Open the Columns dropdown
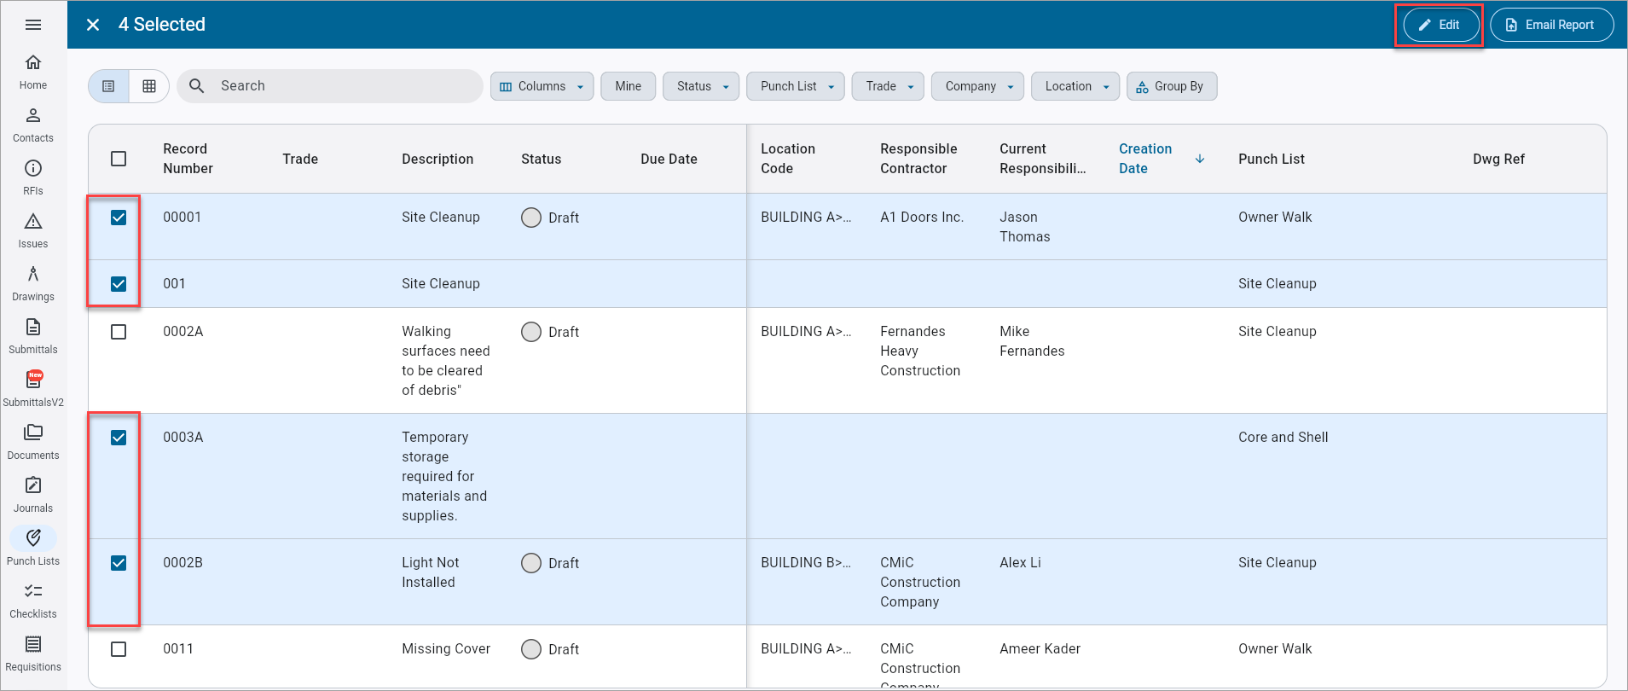1628x691 pixels. [x=542, y=86]
